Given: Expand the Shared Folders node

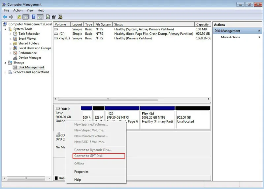Looking at the screenshot, I should (x=11, y=43).
